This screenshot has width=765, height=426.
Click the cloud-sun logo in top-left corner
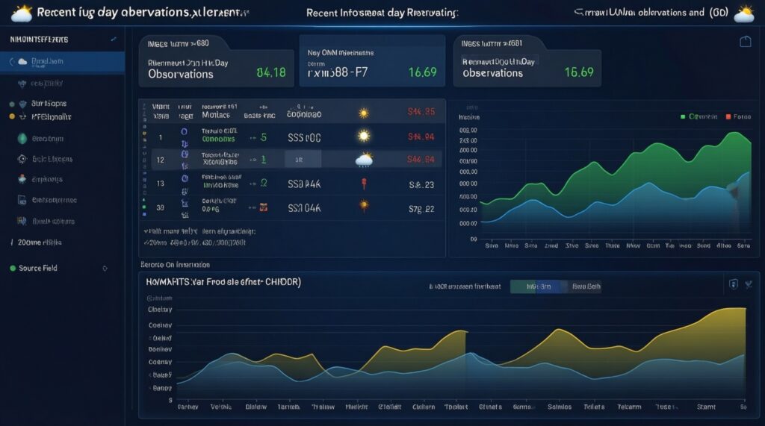(x=20, y=13)
